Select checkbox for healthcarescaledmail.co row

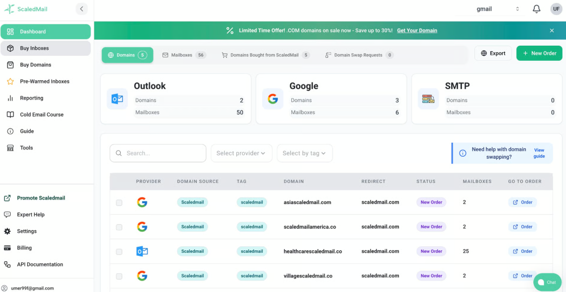pos(119,252)
